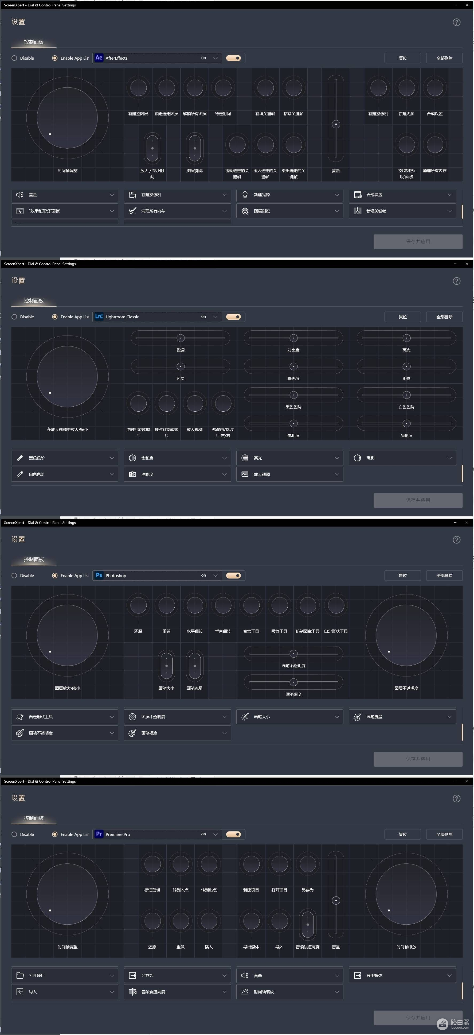This screenshot has width=474, height=1035.
Task: Click the 画笔流量 icon in Photoshop list row
Action: coord(358,717)
